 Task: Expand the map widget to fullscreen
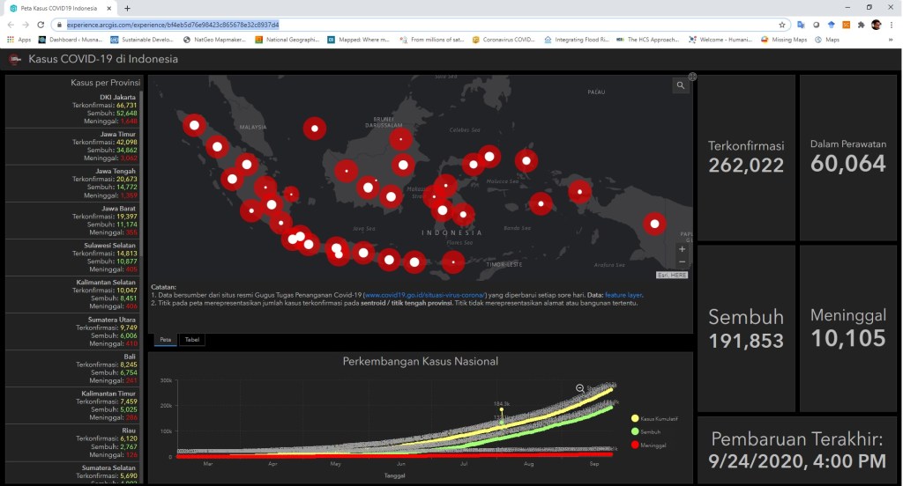click(692, 77)
